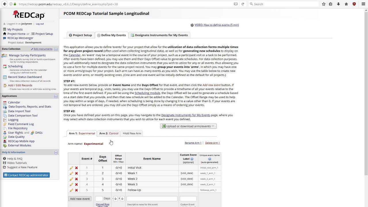
Task: Click the reader view icon in address bar
Action: pyautogui.click(x=236, y=4)
